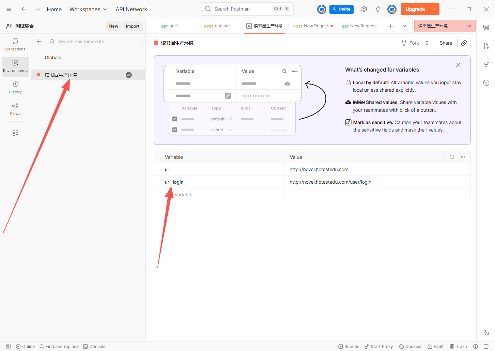The height and width of the screenshot is (351, 495).
Task: Open Cookies
Action: click(x=410, y=347)
